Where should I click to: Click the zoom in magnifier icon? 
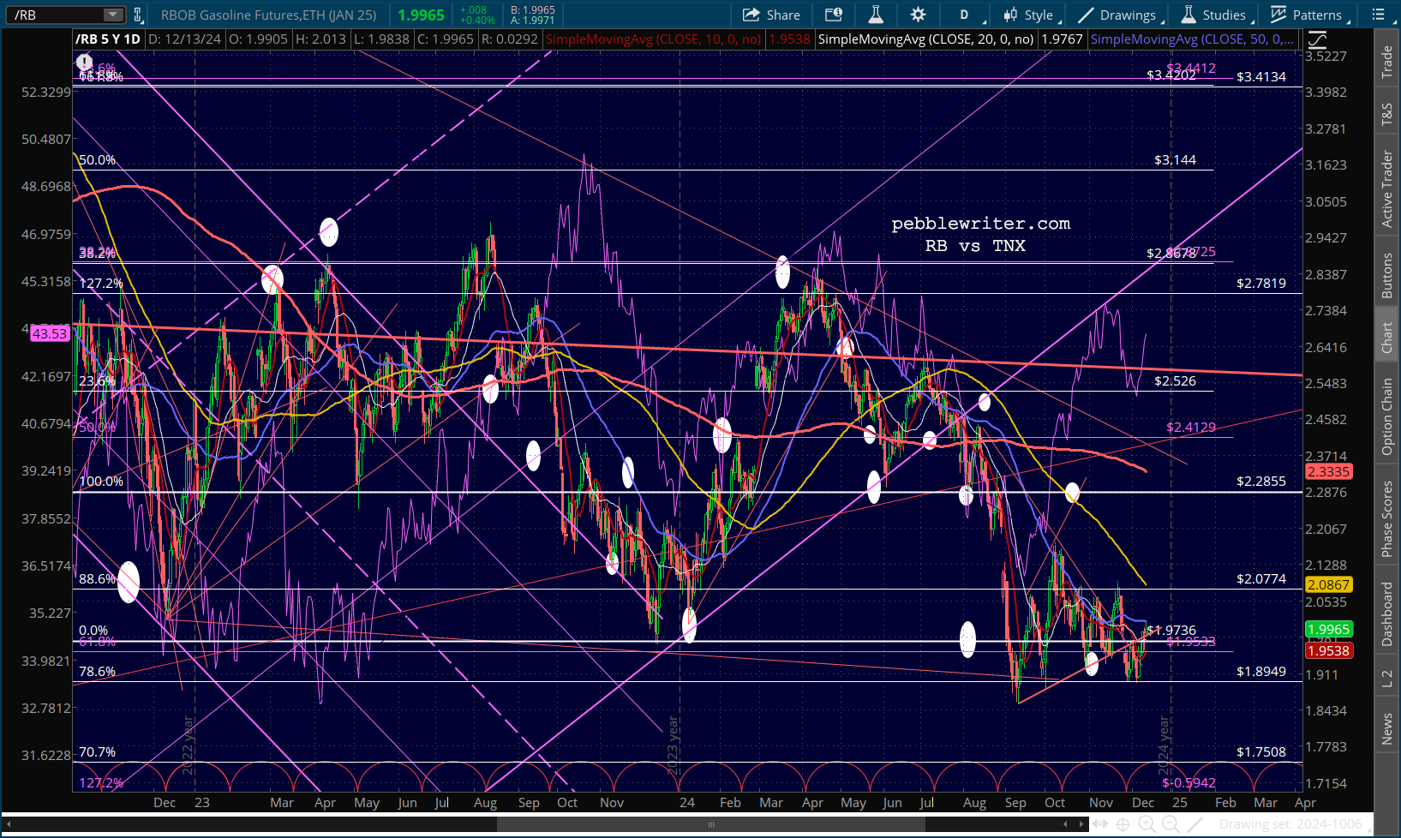(x=1147, y=824)
